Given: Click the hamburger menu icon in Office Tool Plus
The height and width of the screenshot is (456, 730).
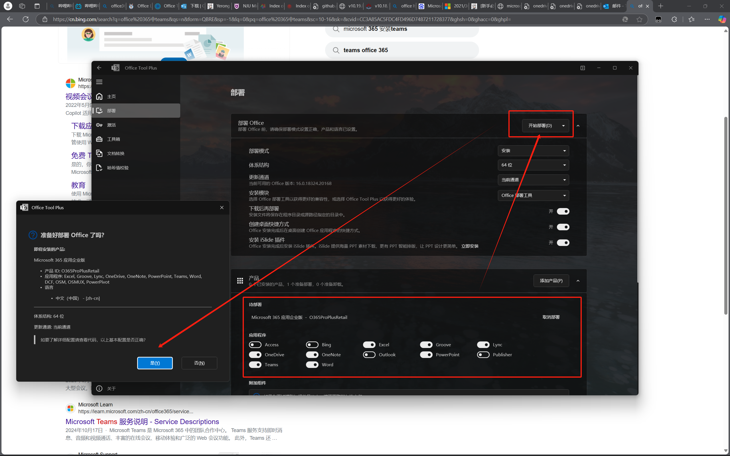Looking at the screenshot, I should (x=99, y=82).
